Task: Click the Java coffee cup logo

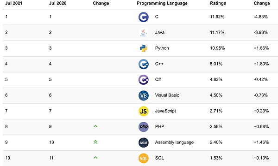Action: click(x=144, y=33)
